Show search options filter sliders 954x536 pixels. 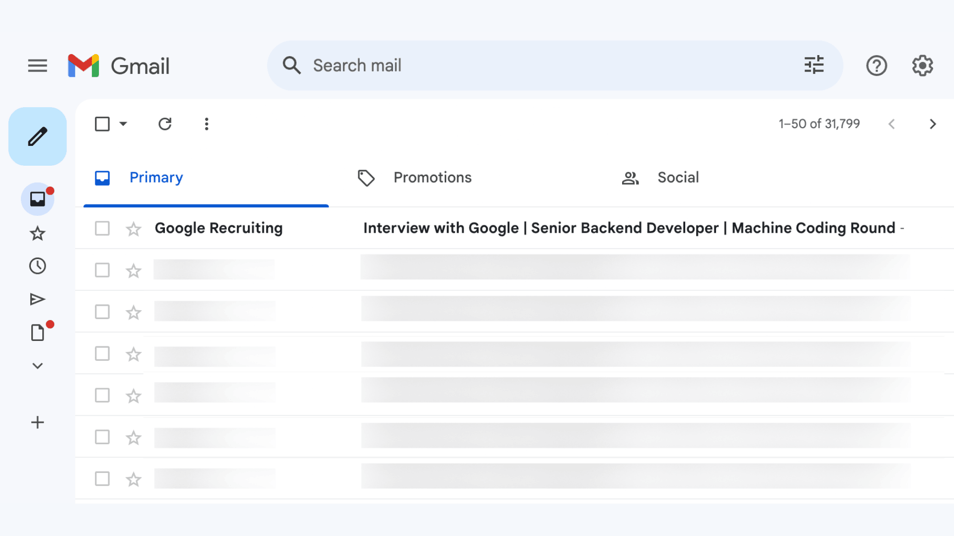click(814, 65)
